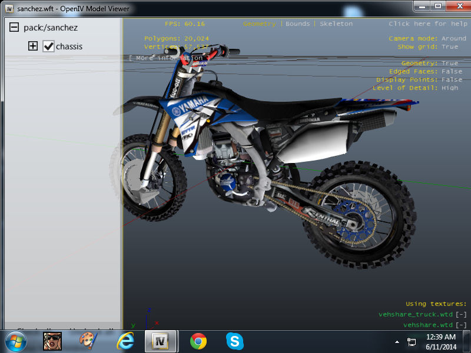
Task: Minimize the OpenIV Model Viewer window
Action: pos(422,6)
